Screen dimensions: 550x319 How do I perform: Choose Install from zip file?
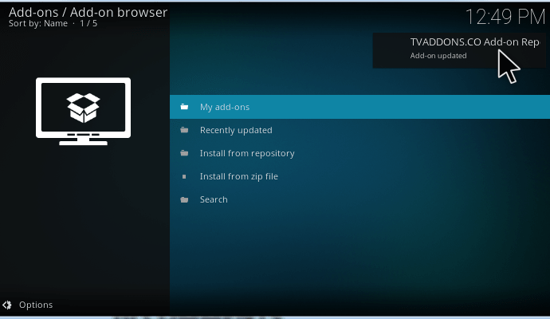point(359,176)
